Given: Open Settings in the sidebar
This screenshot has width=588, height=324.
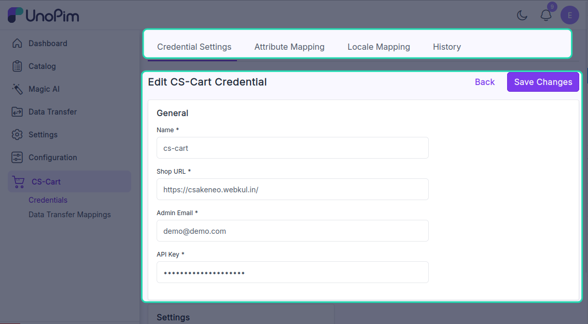Looking at the screenshot, I should [43, 135].
